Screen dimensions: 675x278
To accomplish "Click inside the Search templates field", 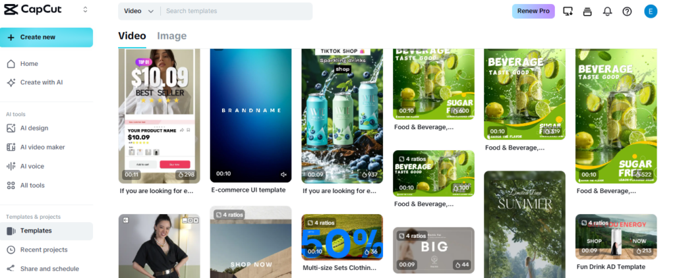I will pyautogui.click(x=237, y=11).
